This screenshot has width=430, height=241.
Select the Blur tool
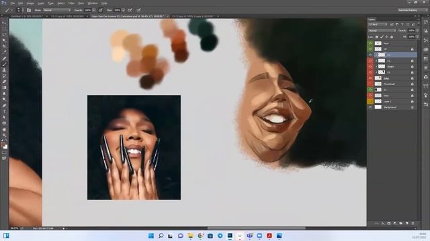pyautogui.click(x=4, y=94)
